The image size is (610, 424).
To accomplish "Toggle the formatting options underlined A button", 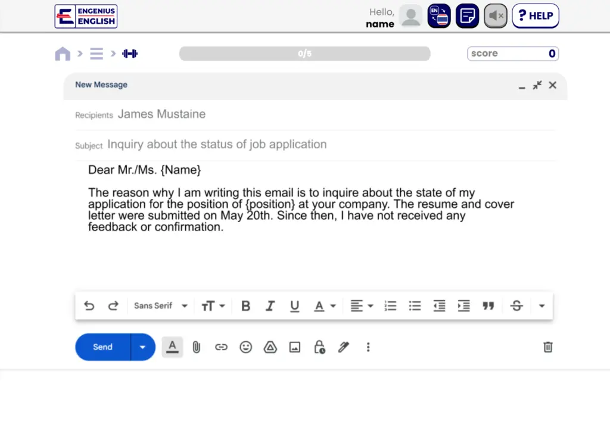I will [x=172, y=347].
